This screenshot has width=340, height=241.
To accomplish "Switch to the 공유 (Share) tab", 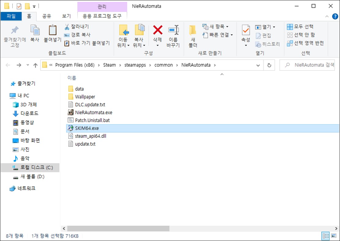I will (x=47, y=16).
